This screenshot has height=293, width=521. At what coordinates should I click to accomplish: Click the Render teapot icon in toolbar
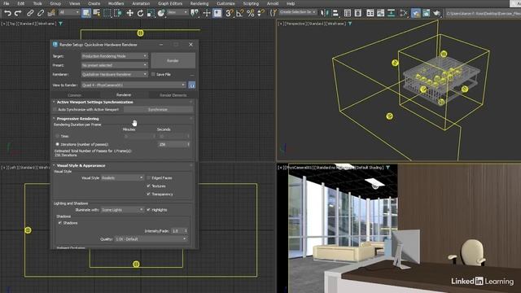pos(436,13)
